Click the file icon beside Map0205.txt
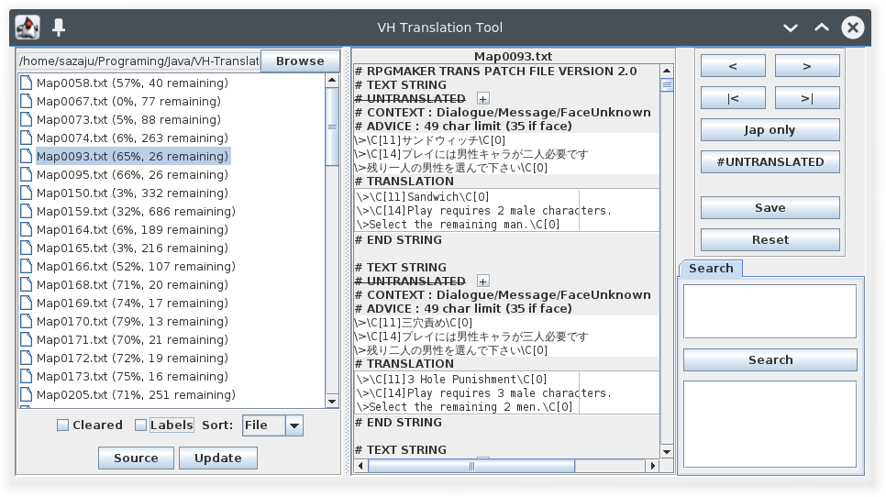The height and width of the screenshot is (497, 886). (x=26, y=395)
